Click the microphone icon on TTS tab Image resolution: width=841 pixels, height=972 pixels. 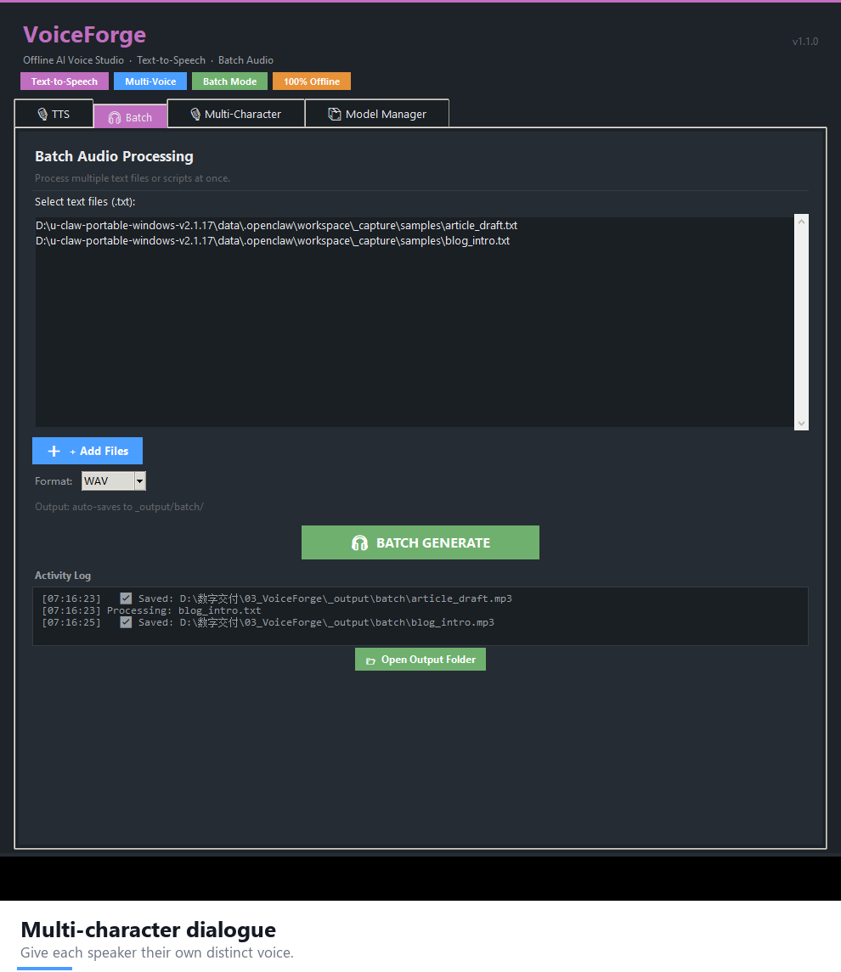tap(42, 114)
